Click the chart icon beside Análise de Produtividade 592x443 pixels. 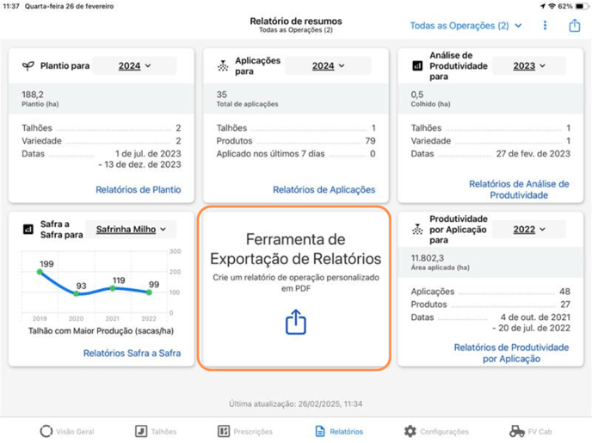(417, 66)
